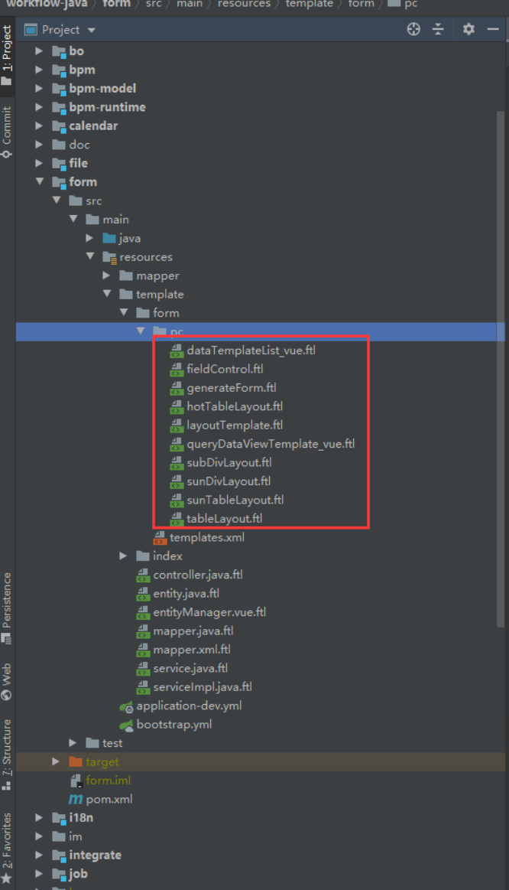The width and height of the screenshot is (509, 890).
Task: Expand the doc folder arrow
Action: (39, 145)
